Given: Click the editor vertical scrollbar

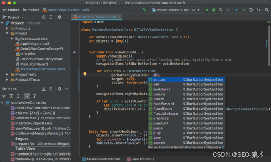Looking at the screenshot, I should click(269, 45).
